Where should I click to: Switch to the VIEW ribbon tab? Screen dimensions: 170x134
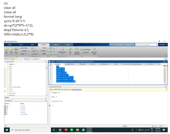[68, 45]
